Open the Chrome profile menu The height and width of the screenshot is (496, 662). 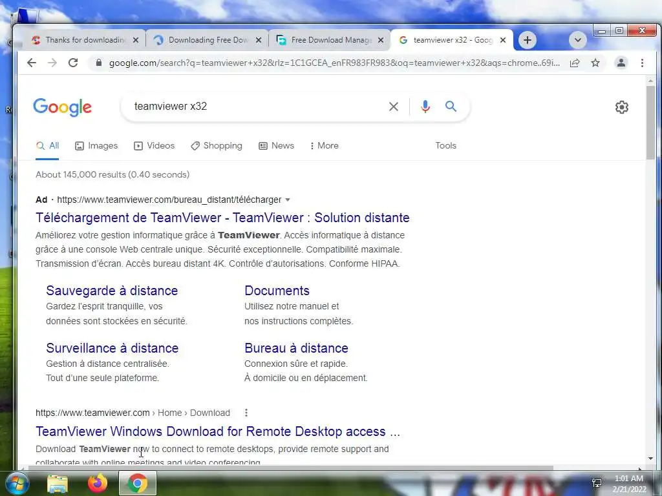click(x=621, y=63)
